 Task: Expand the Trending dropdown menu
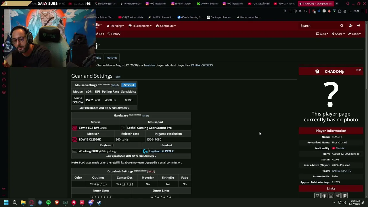(115, 26)
